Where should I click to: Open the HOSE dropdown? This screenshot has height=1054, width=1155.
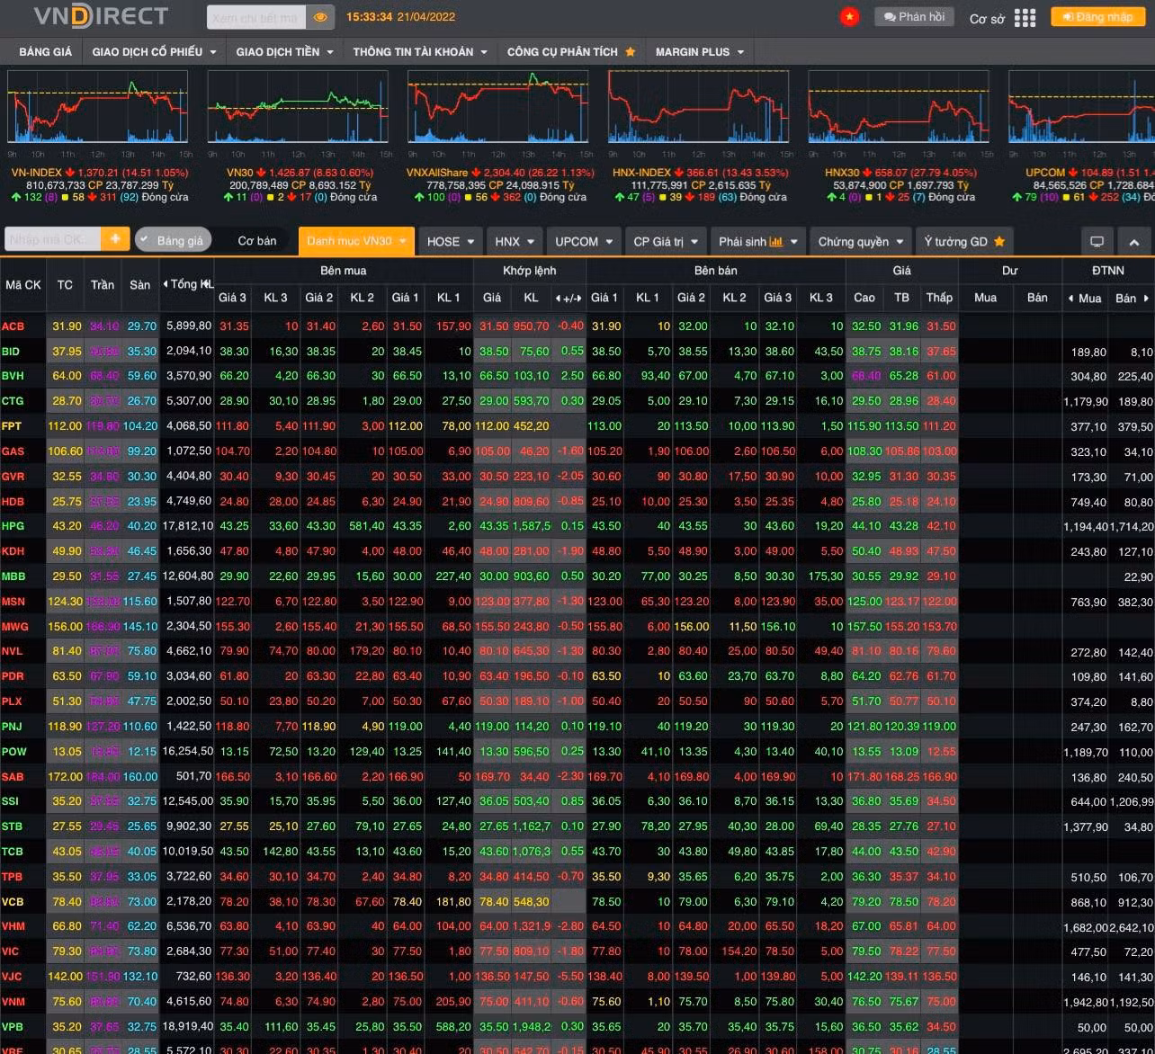451,241
